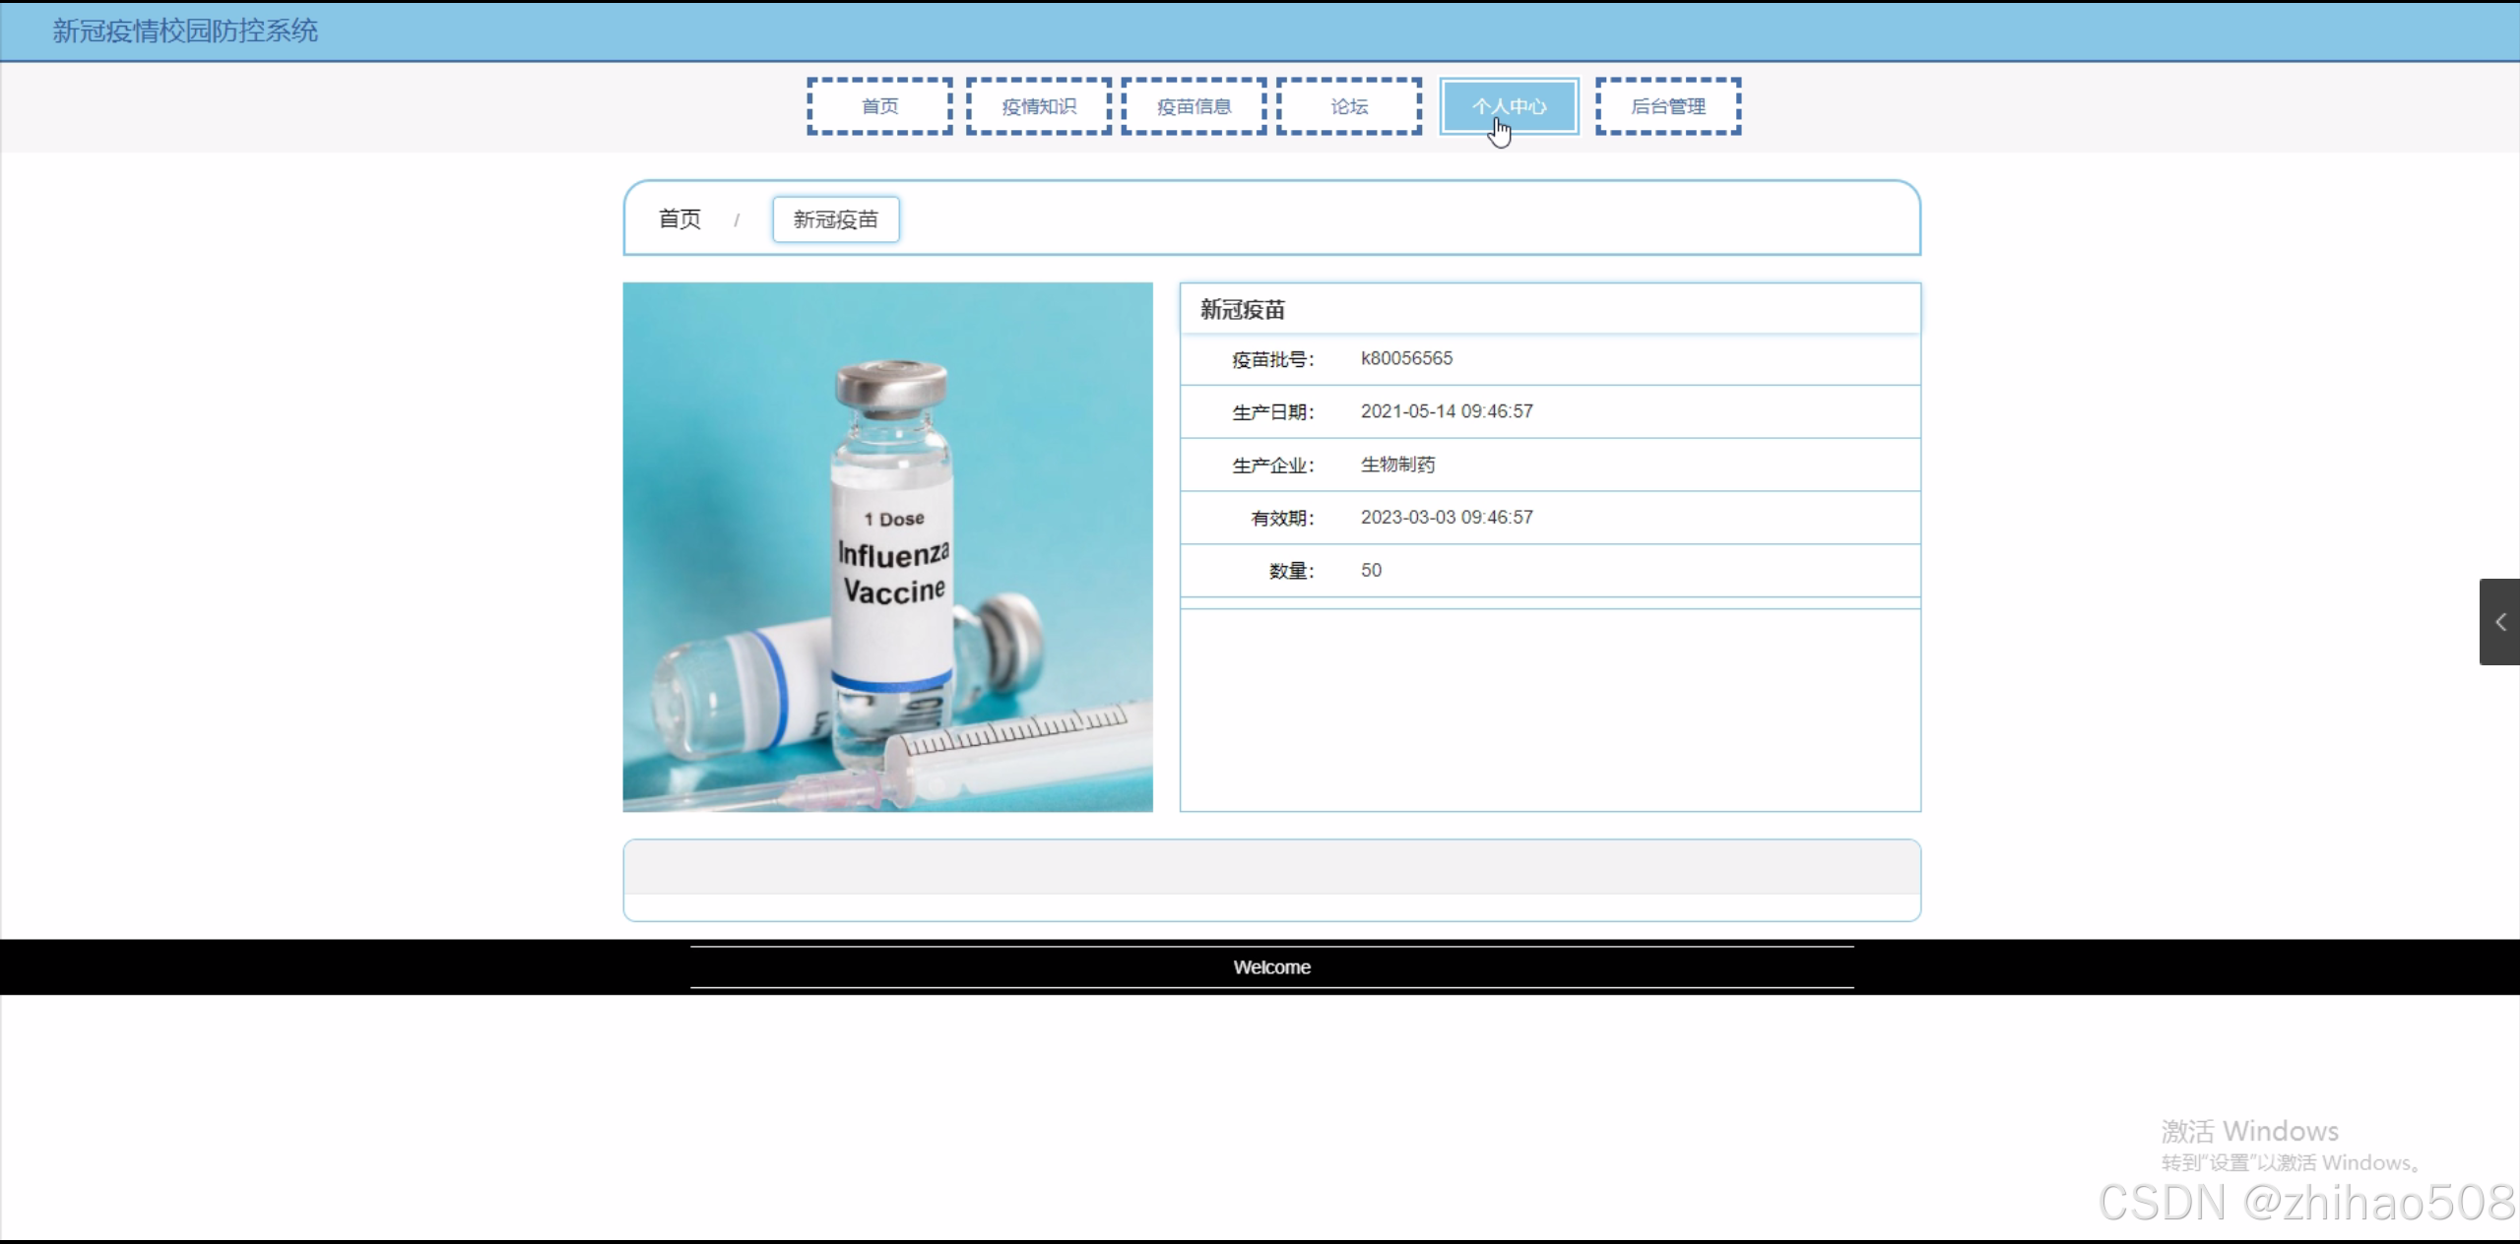The image size is (2520, 1244).
Task: Open the 论坛 forum tab
Action: [1349, 106]
